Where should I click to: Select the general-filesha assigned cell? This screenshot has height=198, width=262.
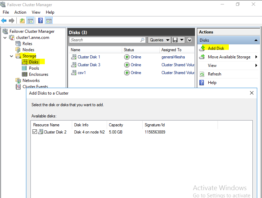click(173, 57)
